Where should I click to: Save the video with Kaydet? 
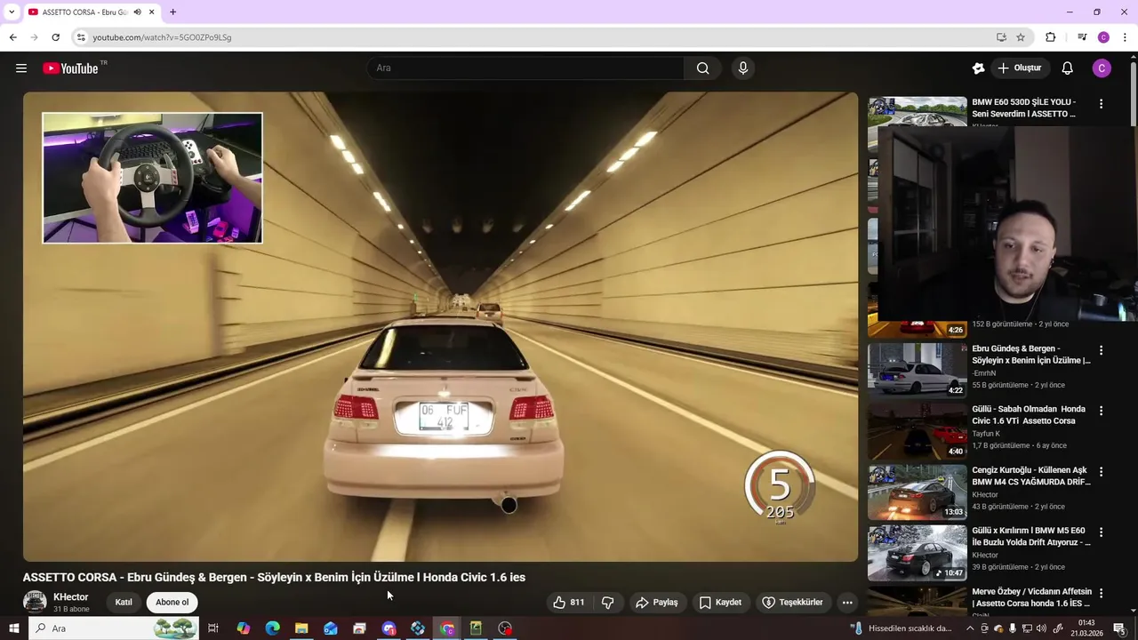pyautogui.click(x=720, y=602)
